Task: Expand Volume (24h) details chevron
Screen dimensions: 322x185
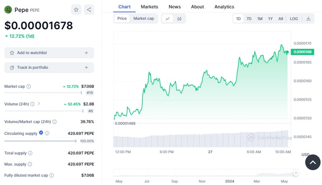Action: tap(39, 104)
